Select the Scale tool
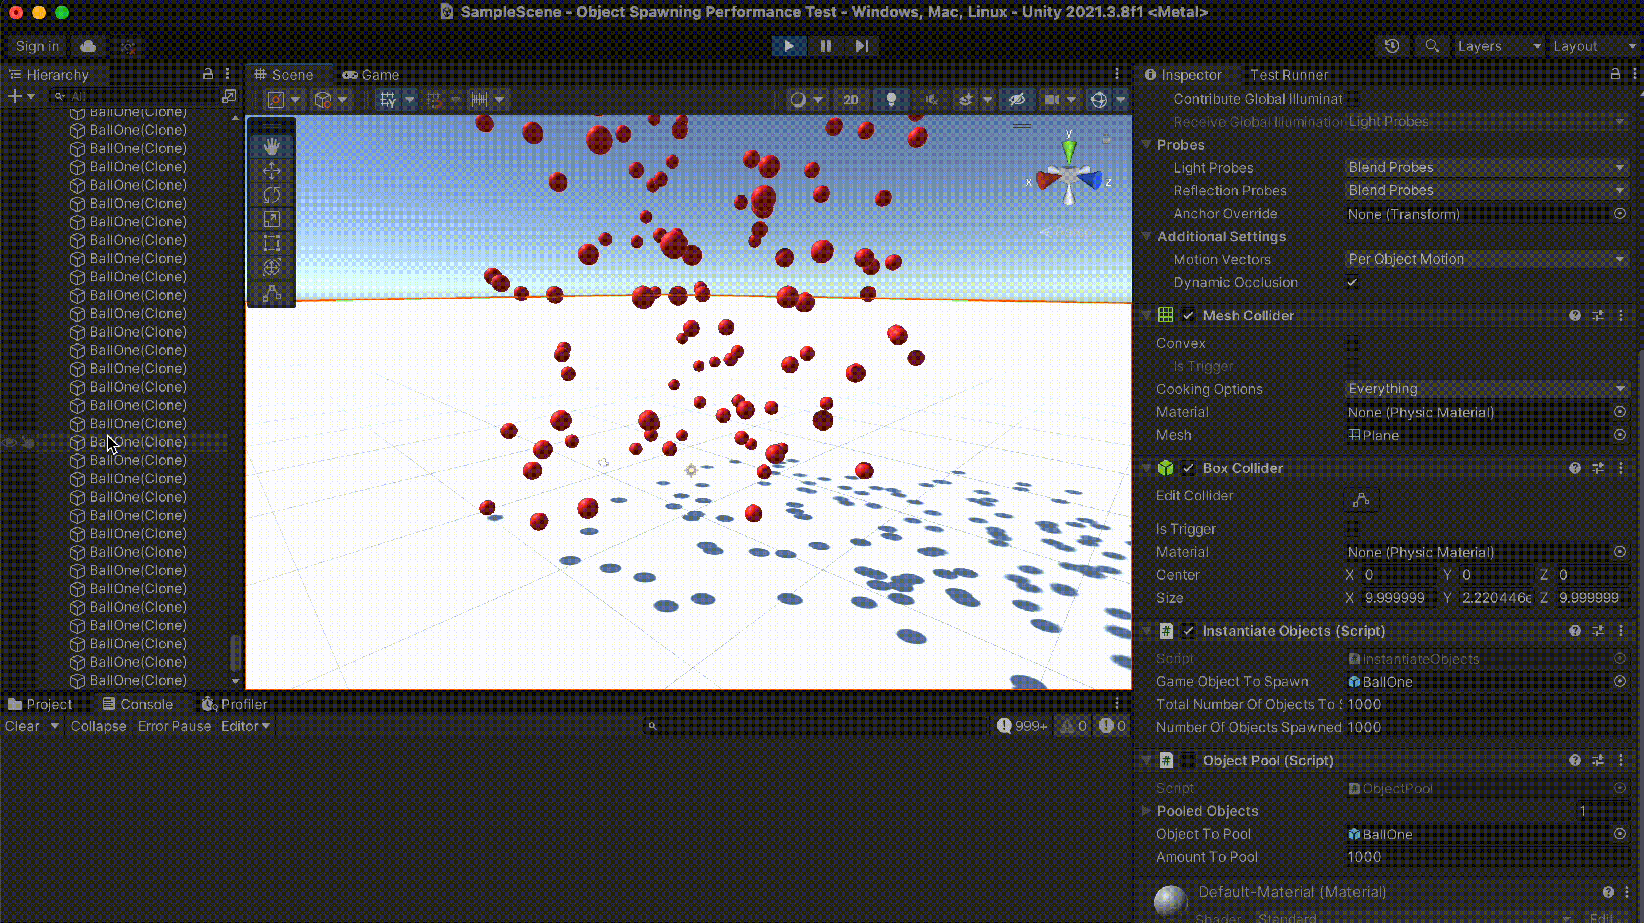Image resolution: width=1644 pixels, height=923 pixels. [271, 218]
